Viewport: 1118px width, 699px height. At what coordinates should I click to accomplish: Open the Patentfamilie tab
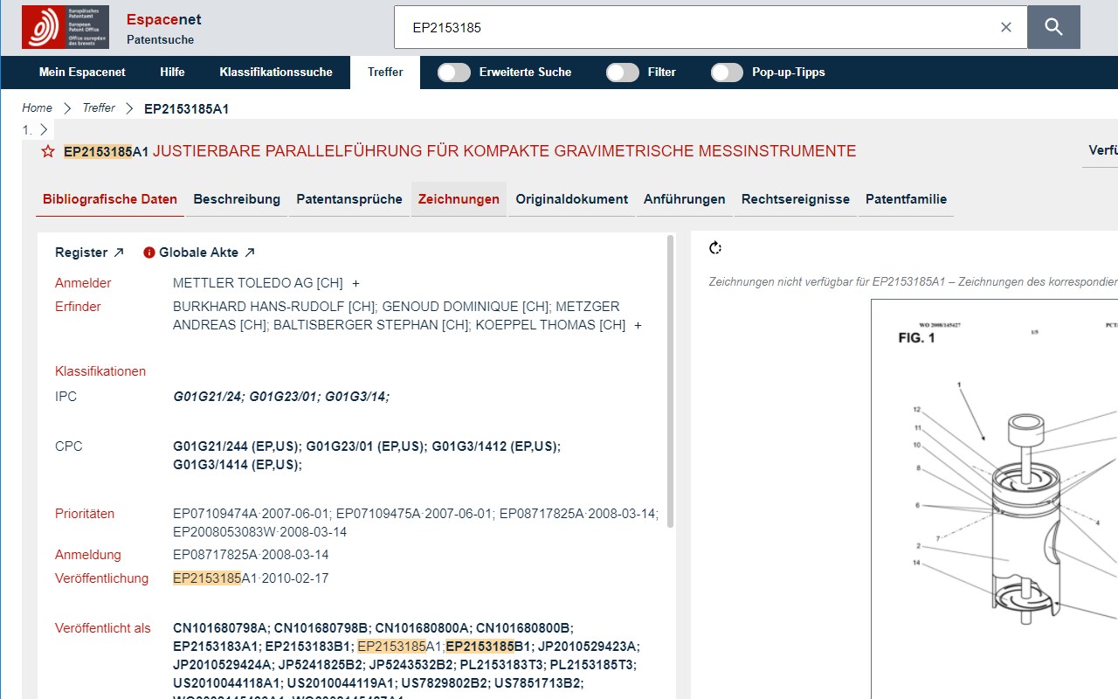click(x=907, y=199)
